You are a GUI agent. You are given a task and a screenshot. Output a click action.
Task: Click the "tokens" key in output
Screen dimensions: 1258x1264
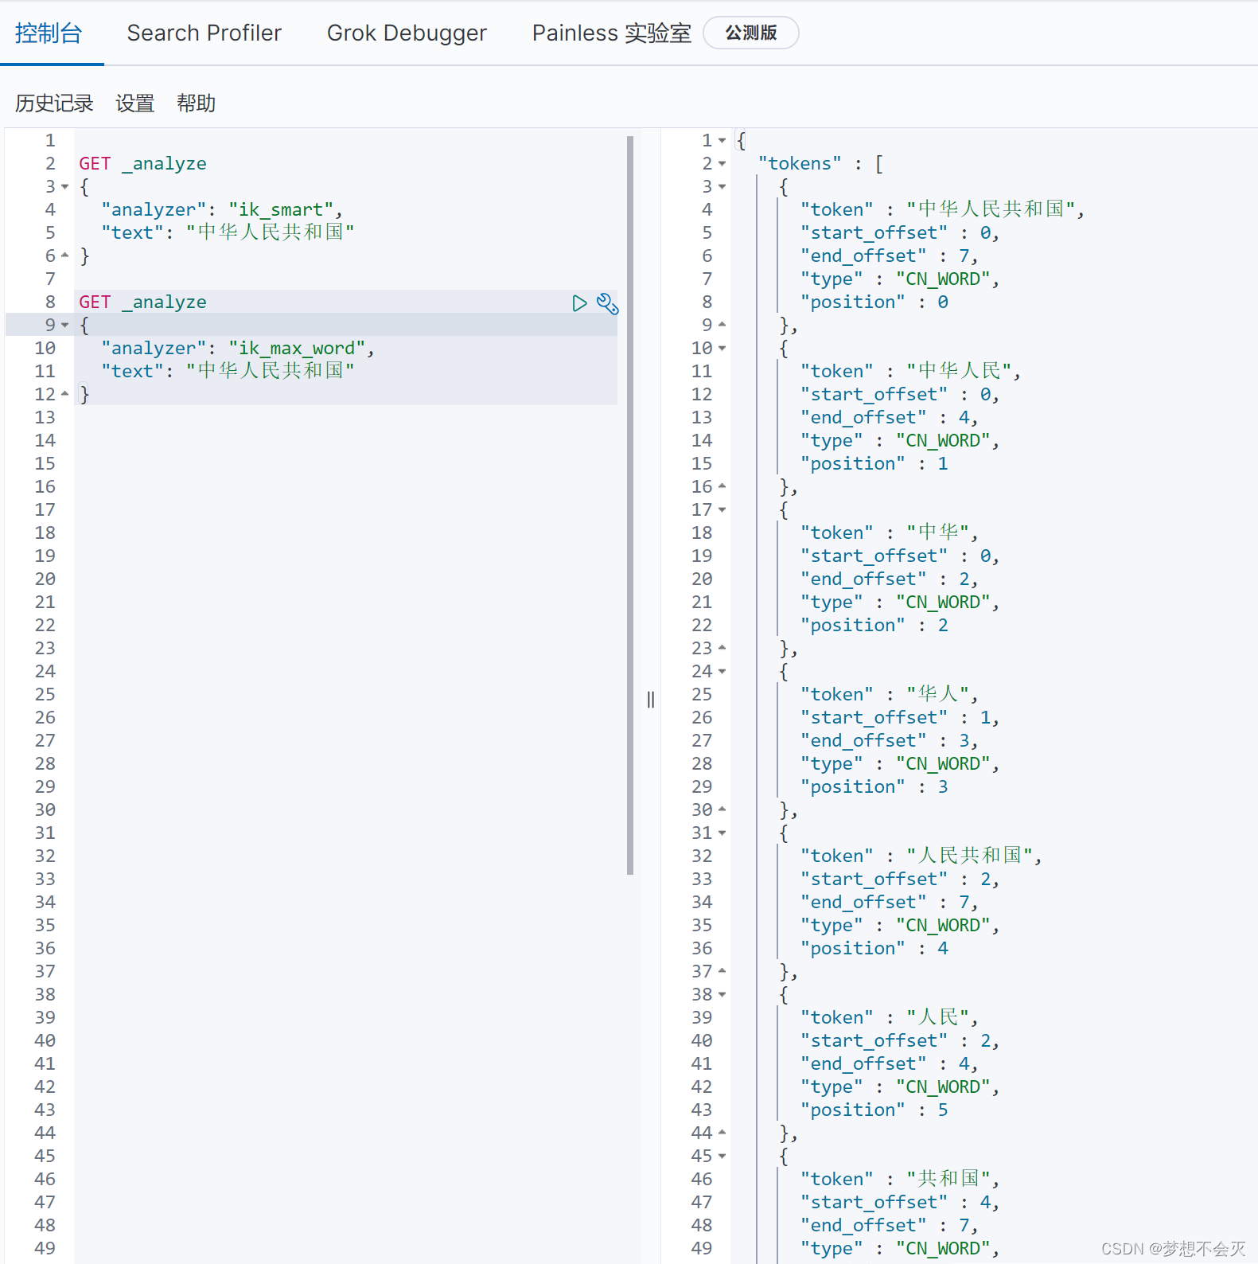pyautogui.click(x=800, y=164)
